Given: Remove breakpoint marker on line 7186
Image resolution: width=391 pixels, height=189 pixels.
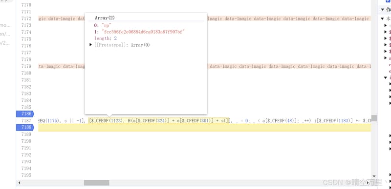Looking at the screenshot, I should click(x=25, y=114).
